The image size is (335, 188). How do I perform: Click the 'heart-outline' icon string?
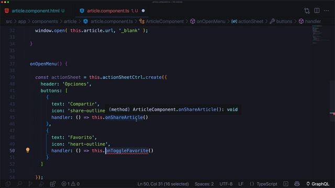(87, 144)
